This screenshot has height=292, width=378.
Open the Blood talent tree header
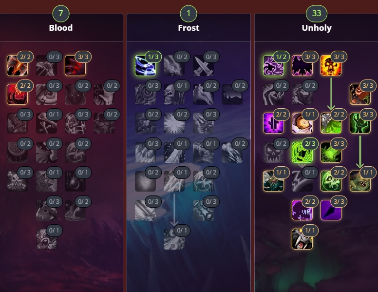tap(61, 28)
